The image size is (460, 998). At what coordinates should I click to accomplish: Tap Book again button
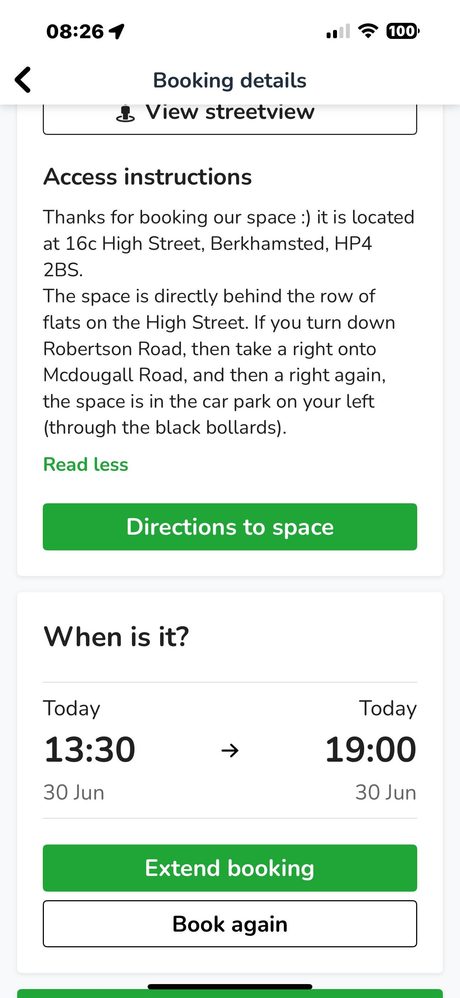point(230,924)
